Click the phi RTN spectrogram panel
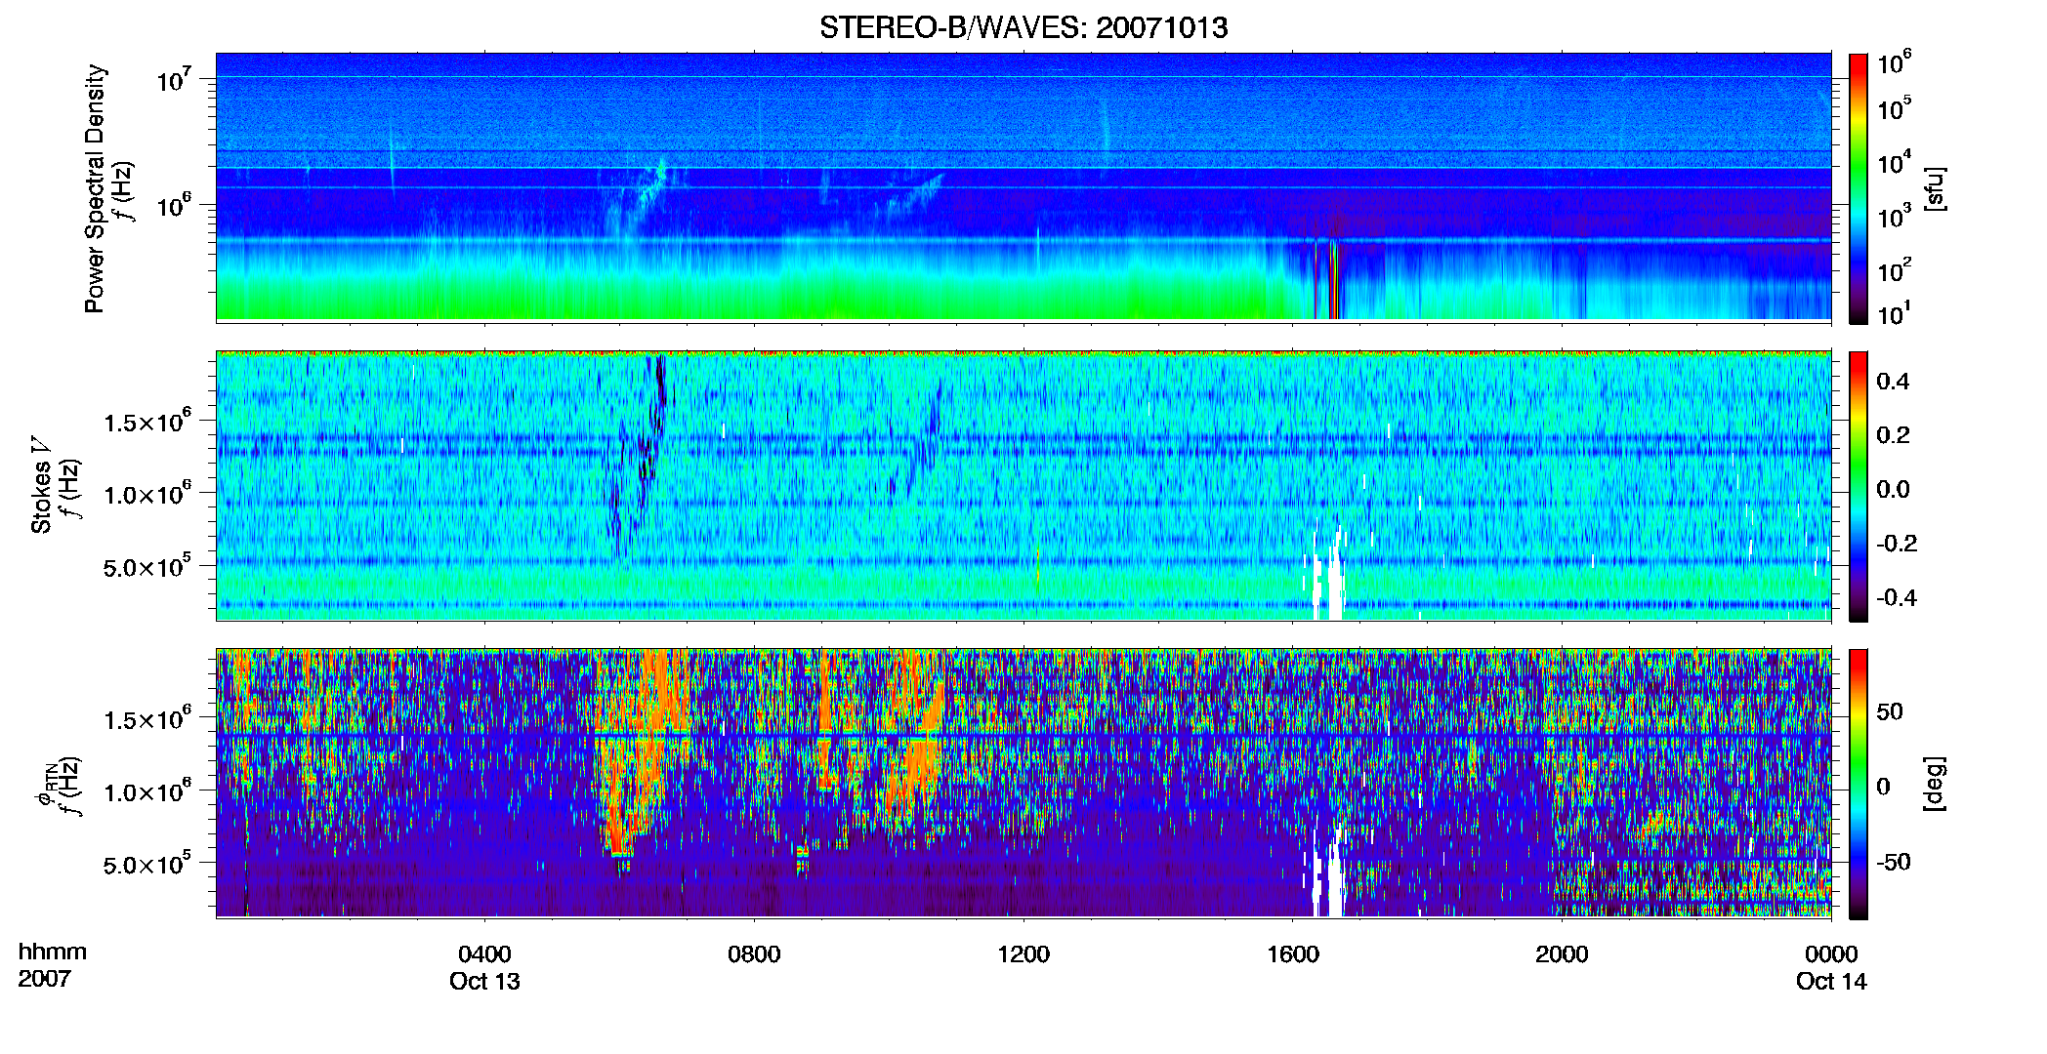This screenshot has width=2047, height=1054. pyautogui.click(x=1023, y=783)
